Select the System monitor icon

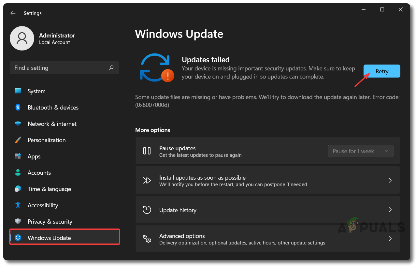18,91
